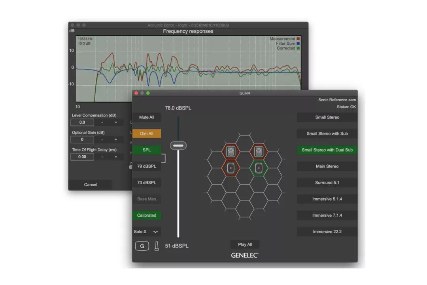Toggle the SPL button

pyautogui.click(x=147, y=150)
